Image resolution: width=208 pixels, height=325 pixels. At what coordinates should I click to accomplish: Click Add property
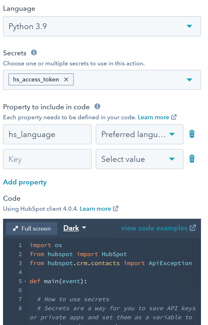click(x=25, y=182)
